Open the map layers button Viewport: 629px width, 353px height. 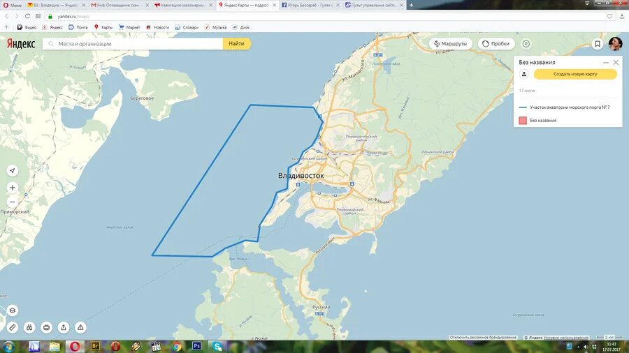tap(13, 310)
